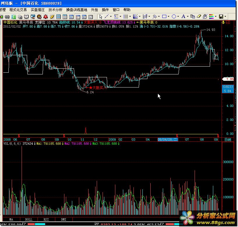Image resolution: width=238 pixels, height=227 pixels.
Task: Click the line chart window icon
Action: tap(71, 17)
